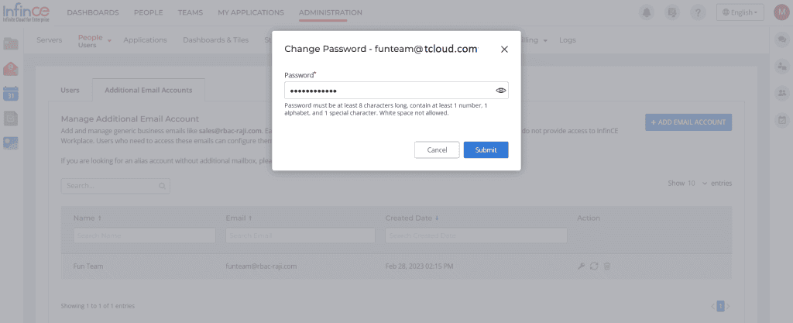Close the Change Password dialog
This screenshot has width=793, height=323.
click(x=503, y=49)
